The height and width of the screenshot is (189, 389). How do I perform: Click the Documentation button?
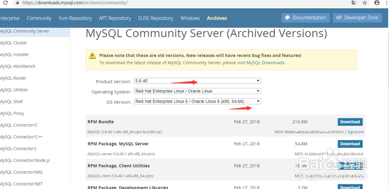click(x=305, y=18)
